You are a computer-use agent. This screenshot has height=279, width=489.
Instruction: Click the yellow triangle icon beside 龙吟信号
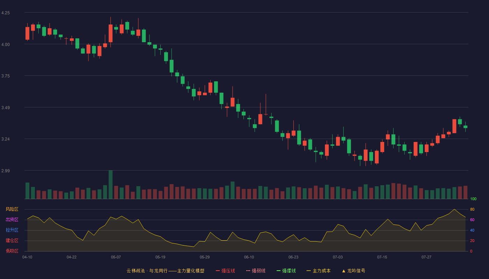pos(344,271)
